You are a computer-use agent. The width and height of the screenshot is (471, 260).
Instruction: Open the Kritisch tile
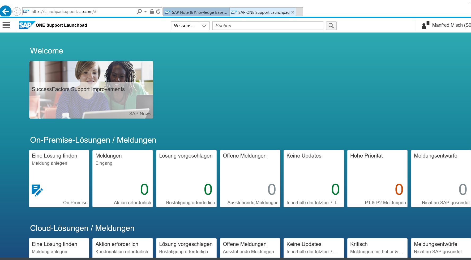tap(378, 248)
